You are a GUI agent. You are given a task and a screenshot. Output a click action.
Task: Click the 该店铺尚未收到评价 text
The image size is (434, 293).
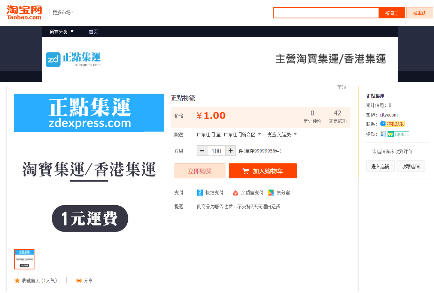(392, 151)
